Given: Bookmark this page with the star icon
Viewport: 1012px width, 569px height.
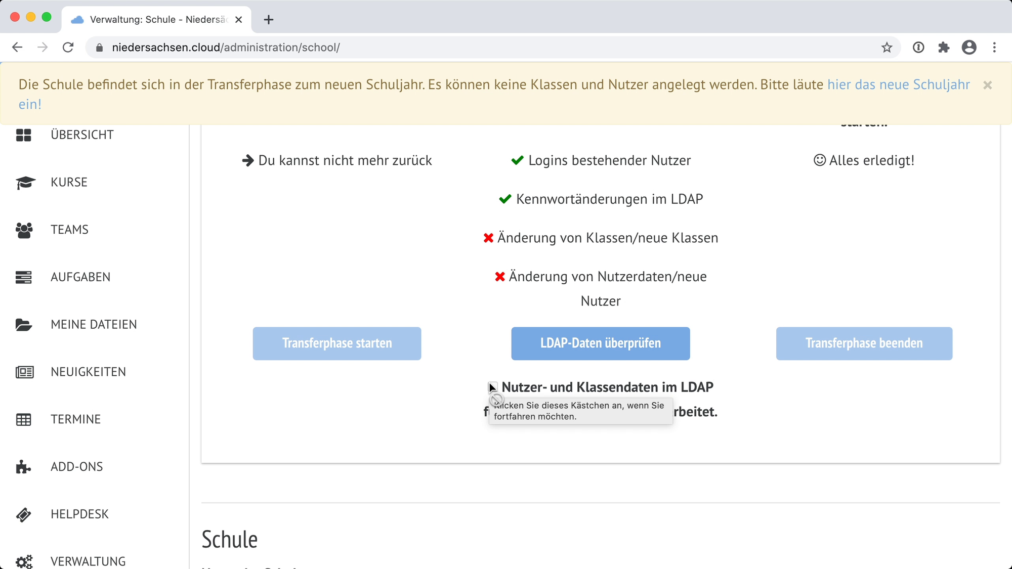Looking at the screenshot, I should (887, 48).
